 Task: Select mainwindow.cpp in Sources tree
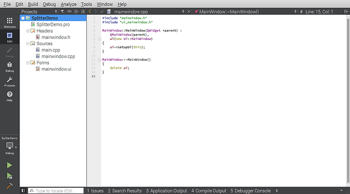pos(58,56)
